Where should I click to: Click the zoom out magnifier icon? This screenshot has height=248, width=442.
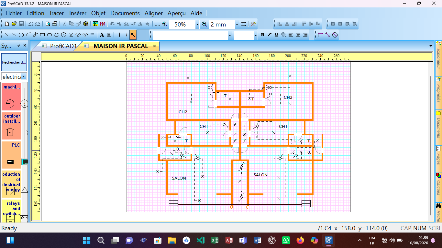coord(204,24)
